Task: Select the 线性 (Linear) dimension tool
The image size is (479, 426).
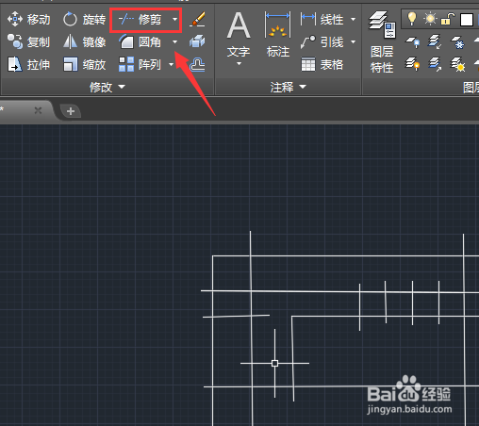Action: click(x=322, y=20)
